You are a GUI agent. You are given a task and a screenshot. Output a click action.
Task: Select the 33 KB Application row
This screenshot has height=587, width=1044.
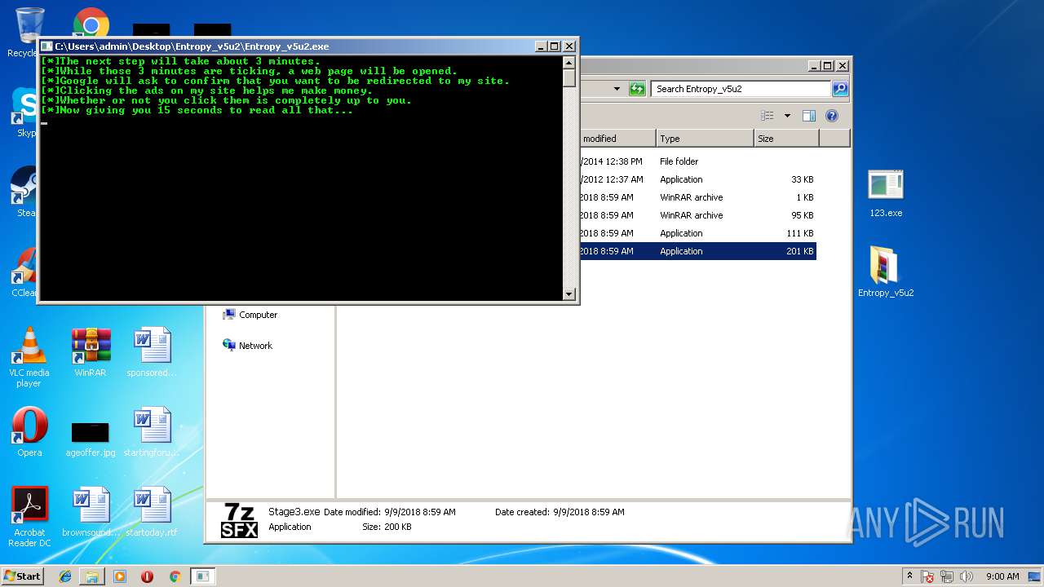(698, 179)
